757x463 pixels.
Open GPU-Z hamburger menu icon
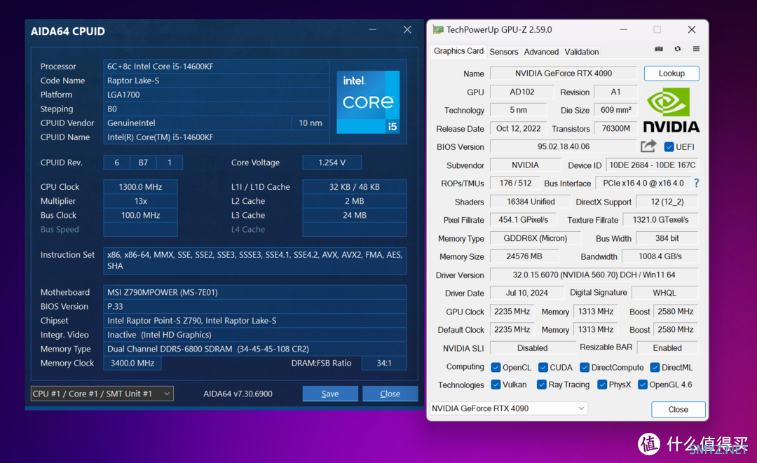click(x=696, y=49)
